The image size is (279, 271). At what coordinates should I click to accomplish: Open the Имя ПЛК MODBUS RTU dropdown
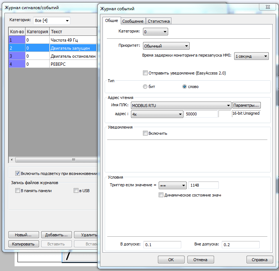(x=181, y=106)
